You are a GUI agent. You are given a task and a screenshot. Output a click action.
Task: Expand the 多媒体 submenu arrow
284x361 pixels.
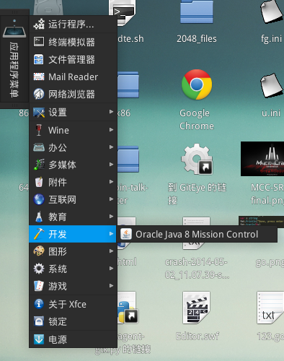[111, 165]
